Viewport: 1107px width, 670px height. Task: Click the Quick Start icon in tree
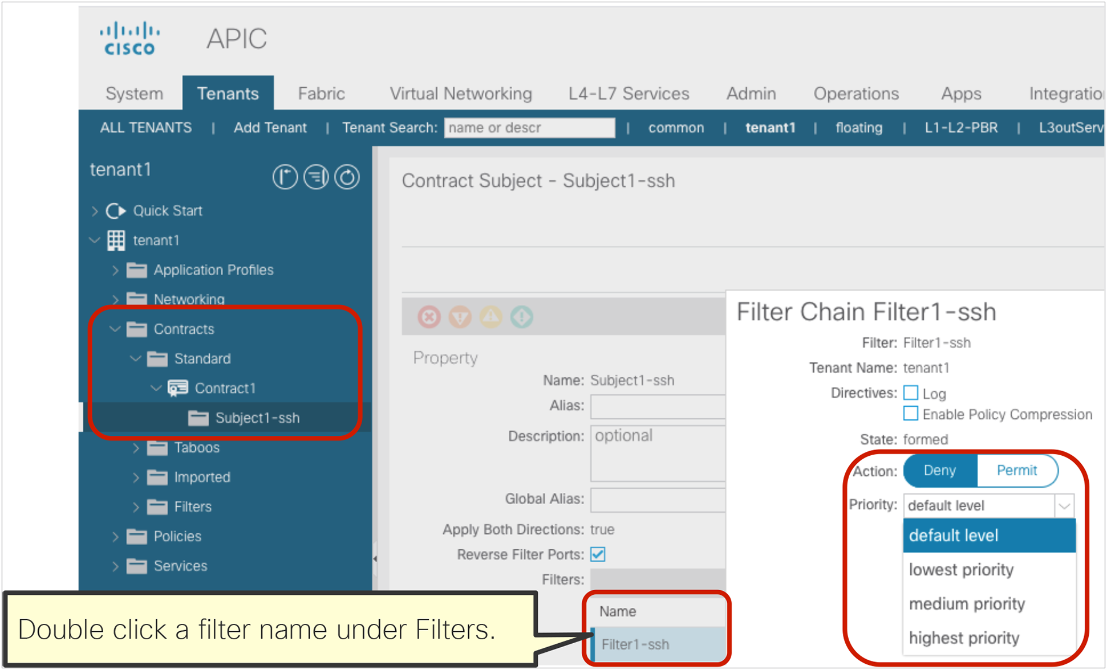116,211
